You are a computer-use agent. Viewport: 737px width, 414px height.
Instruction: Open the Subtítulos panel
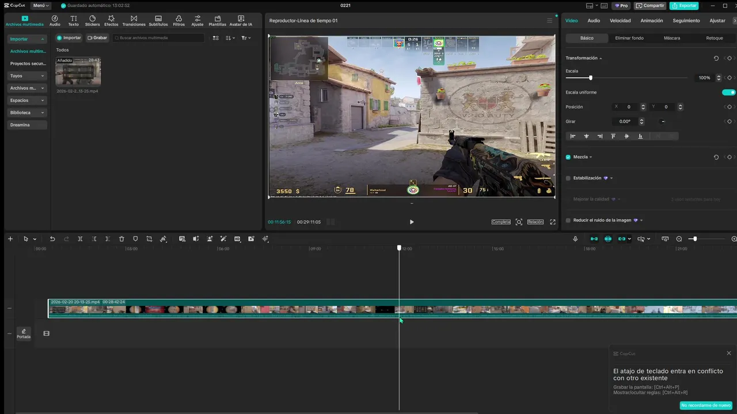pyautogui.click(x=158, y=21)
